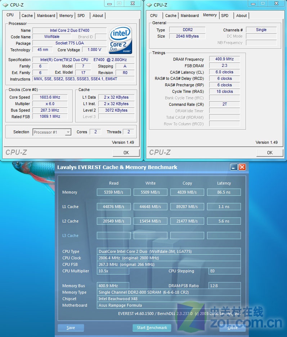Click the L2 Cache Latency result 5.6 ns
The image size is (287, 337).
tap(224, 221)
